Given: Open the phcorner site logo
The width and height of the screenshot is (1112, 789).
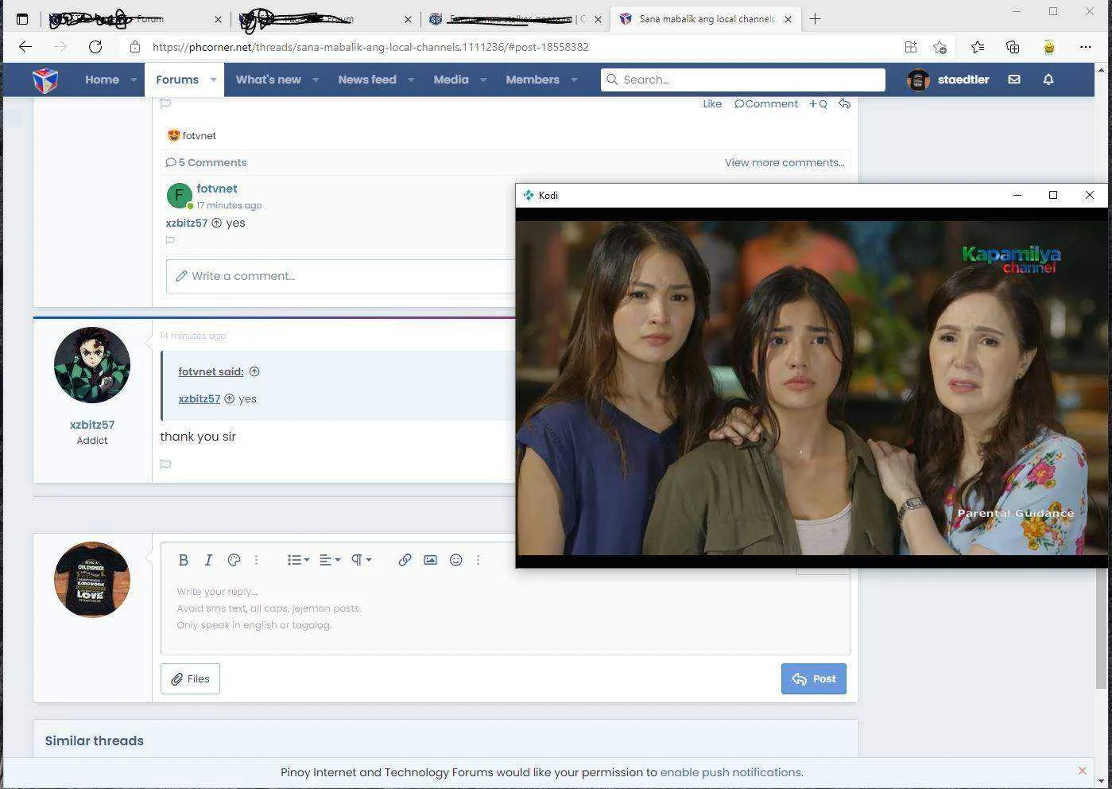Looking at the screenshot, I should pos(45,80).
